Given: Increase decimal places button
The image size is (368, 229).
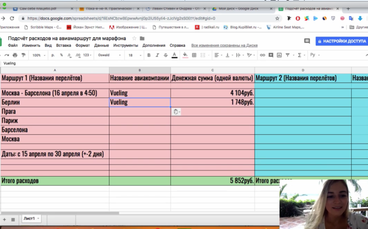Looking at the screenshot, I should (x=78, y=55).
